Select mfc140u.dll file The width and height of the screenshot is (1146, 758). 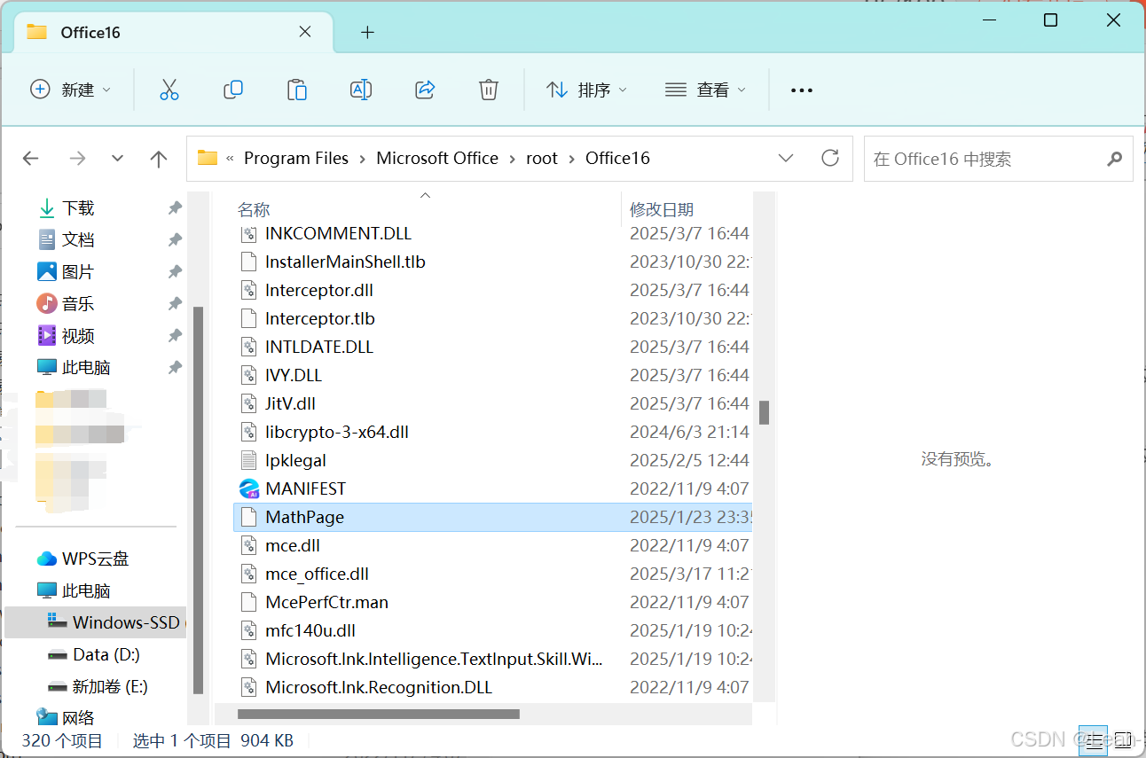tap(310, 630)
